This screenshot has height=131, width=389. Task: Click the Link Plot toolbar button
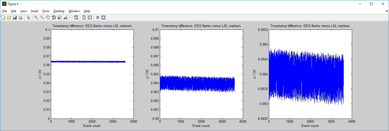pos(76,18)
